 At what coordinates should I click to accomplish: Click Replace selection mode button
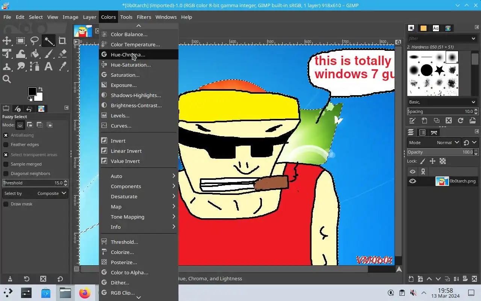tap(20, 125)
